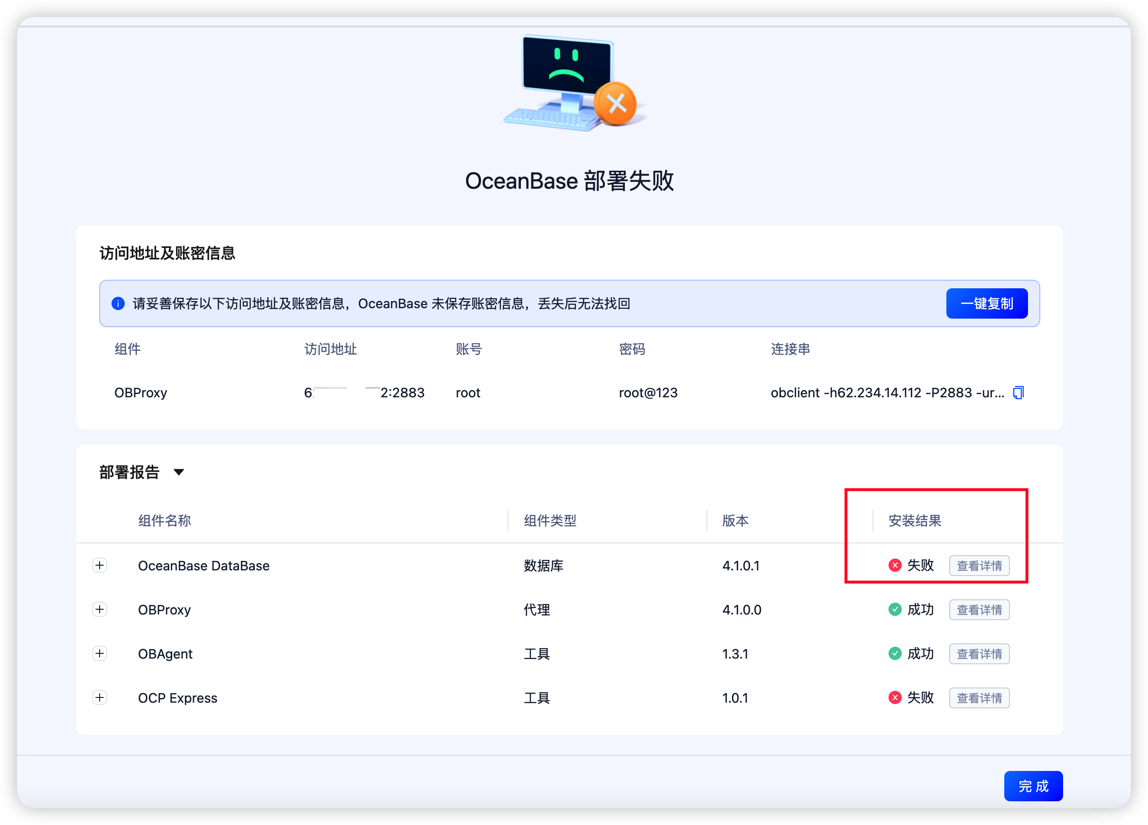This screenshot has height=825, width=1148.
Task: Expand the OBProxy report row
Action: click(x=100, y=609)
